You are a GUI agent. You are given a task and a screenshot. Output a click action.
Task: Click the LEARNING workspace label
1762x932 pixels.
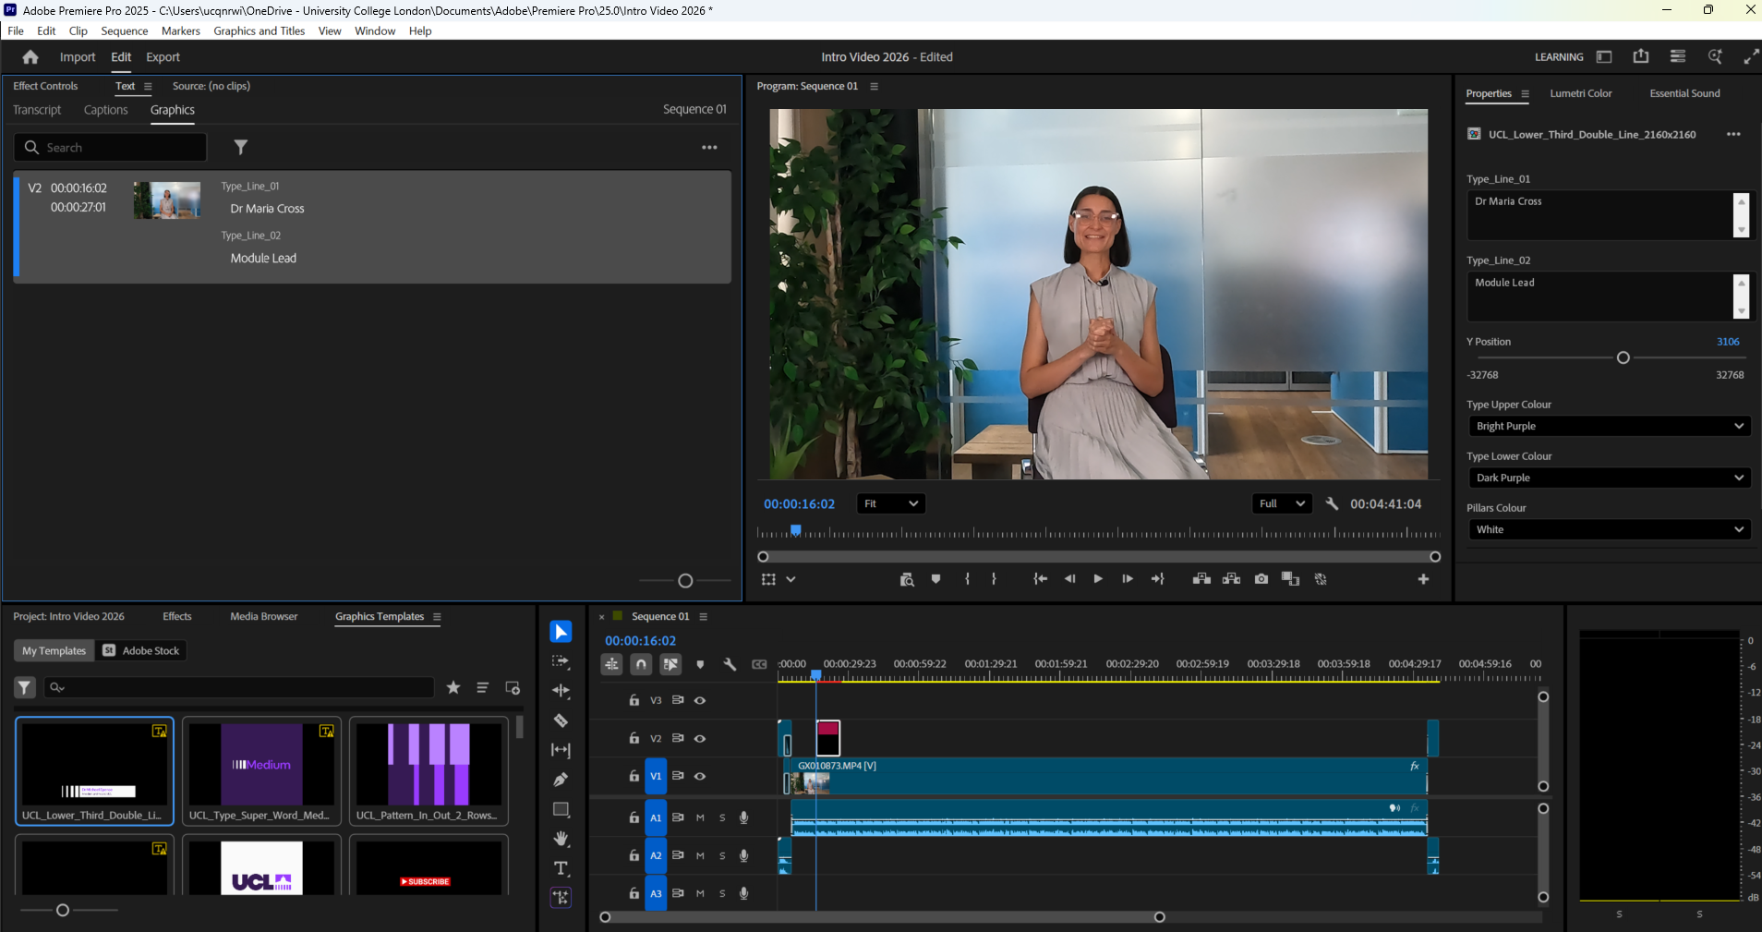(x=1559, y=57)
